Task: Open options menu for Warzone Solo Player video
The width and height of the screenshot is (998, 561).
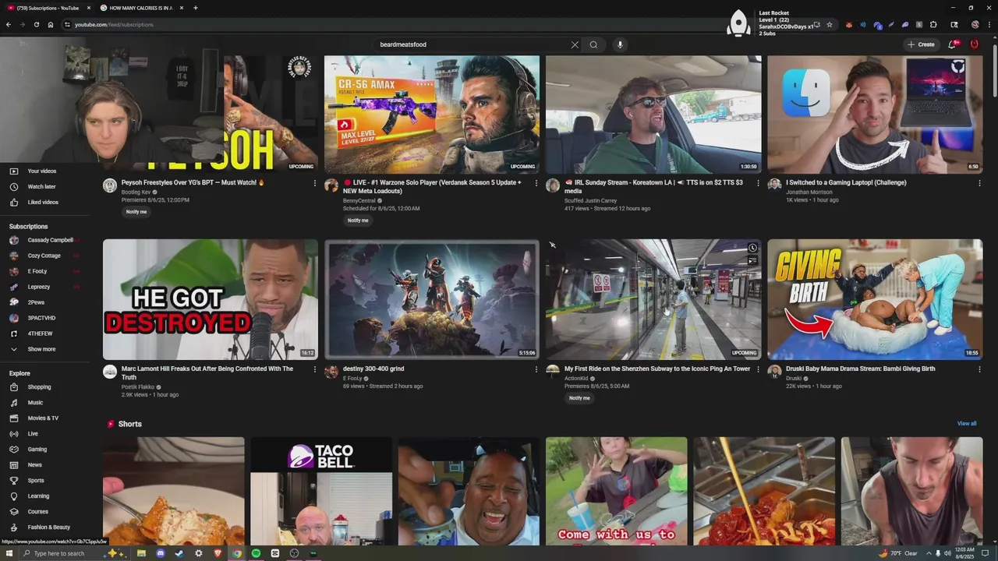Action: 536,183
